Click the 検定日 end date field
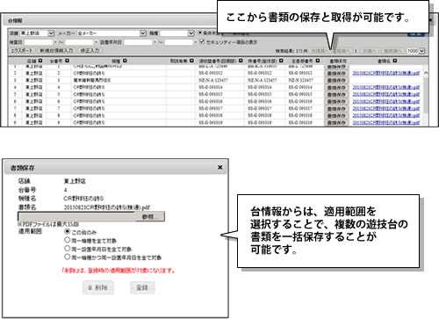 pos(79,42)
